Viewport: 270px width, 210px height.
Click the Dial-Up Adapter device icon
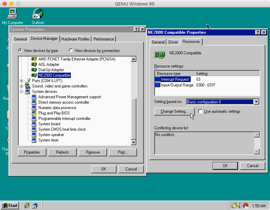34,70
